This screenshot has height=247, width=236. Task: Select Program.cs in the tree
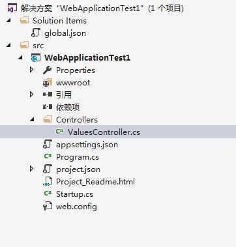78,157
